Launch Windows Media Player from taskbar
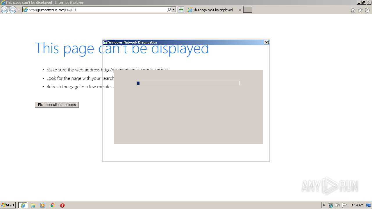 coord(43,205)
